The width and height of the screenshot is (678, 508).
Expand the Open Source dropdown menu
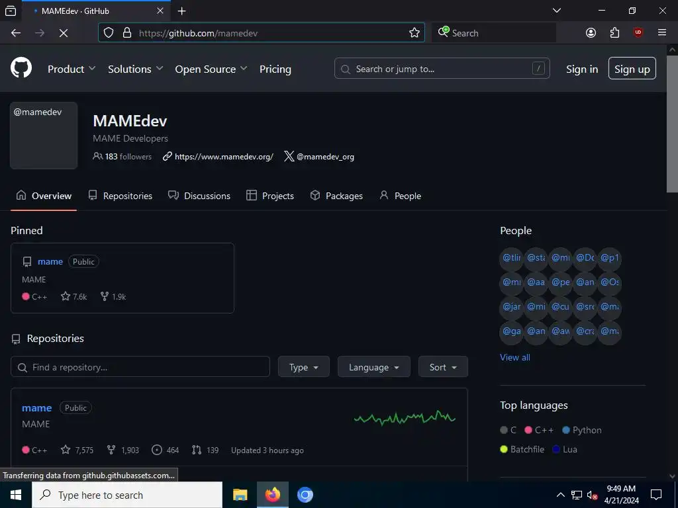pos(211,69)
